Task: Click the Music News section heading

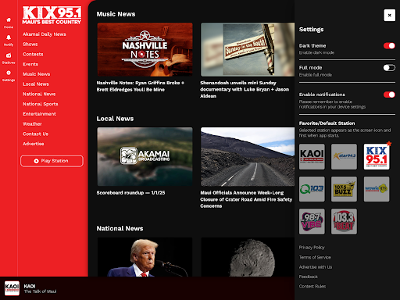Action: (116, 14)
